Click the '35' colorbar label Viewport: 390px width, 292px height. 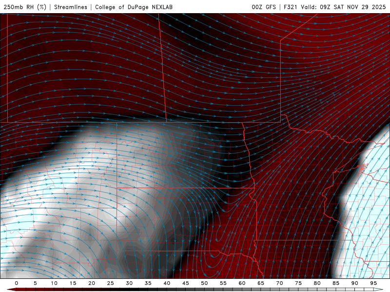coord(148,283)
